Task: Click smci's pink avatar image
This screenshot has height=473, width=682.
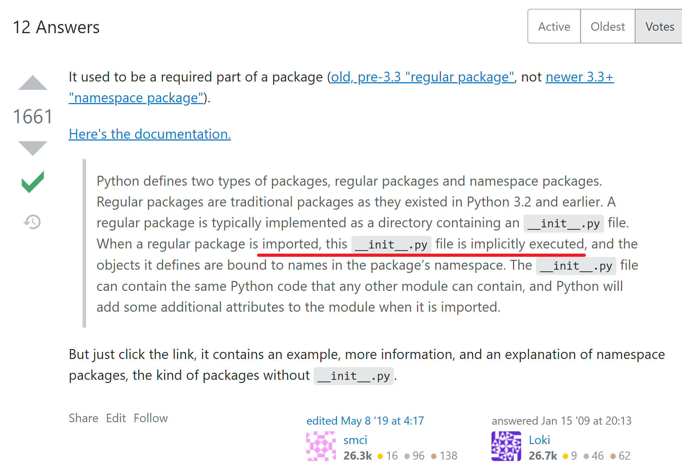Action: pos(321,446)
